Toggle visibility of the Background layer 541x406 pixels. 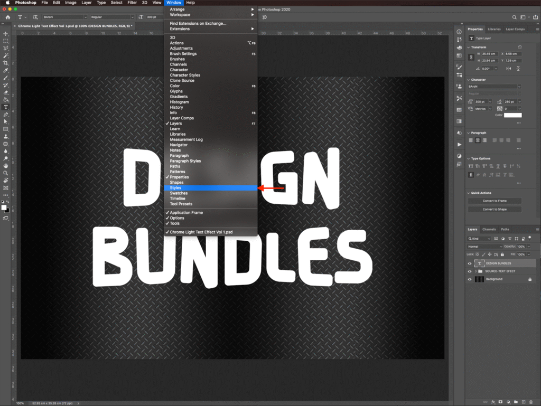point(470,279)
